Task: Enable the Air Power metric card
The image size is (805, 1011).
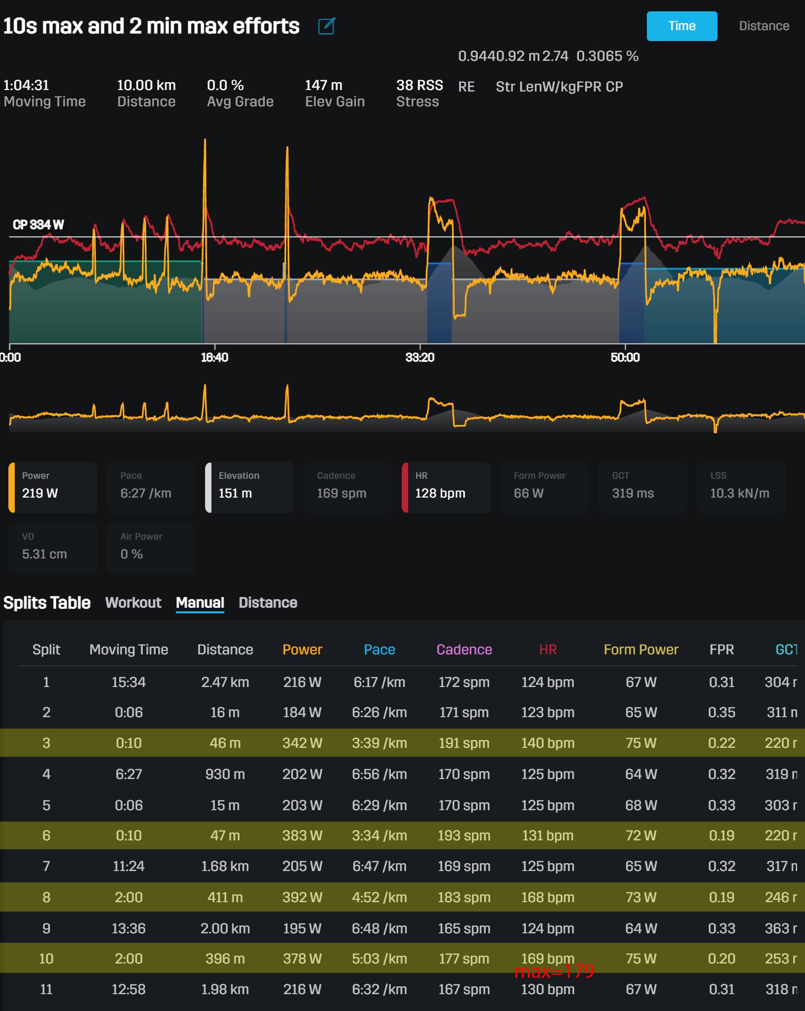Action: 151,548
